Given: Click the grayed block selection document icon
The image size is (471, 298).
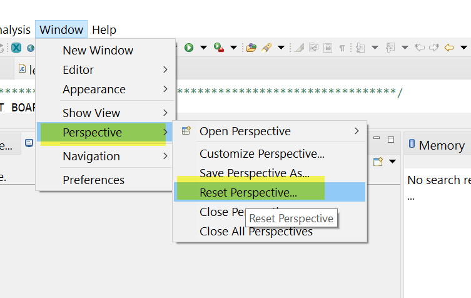Looking at the screenshot, I should (x=328, y=48).
